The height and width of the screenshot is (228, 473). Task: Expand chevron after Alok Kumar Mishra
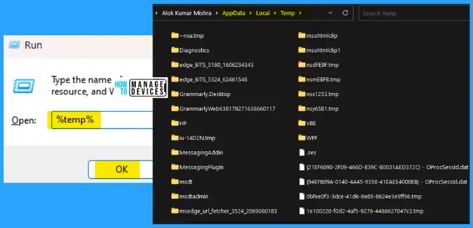[217, 13]
